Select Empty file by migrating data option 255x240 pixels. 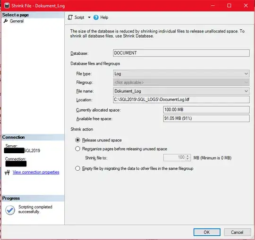click(77, 168)
